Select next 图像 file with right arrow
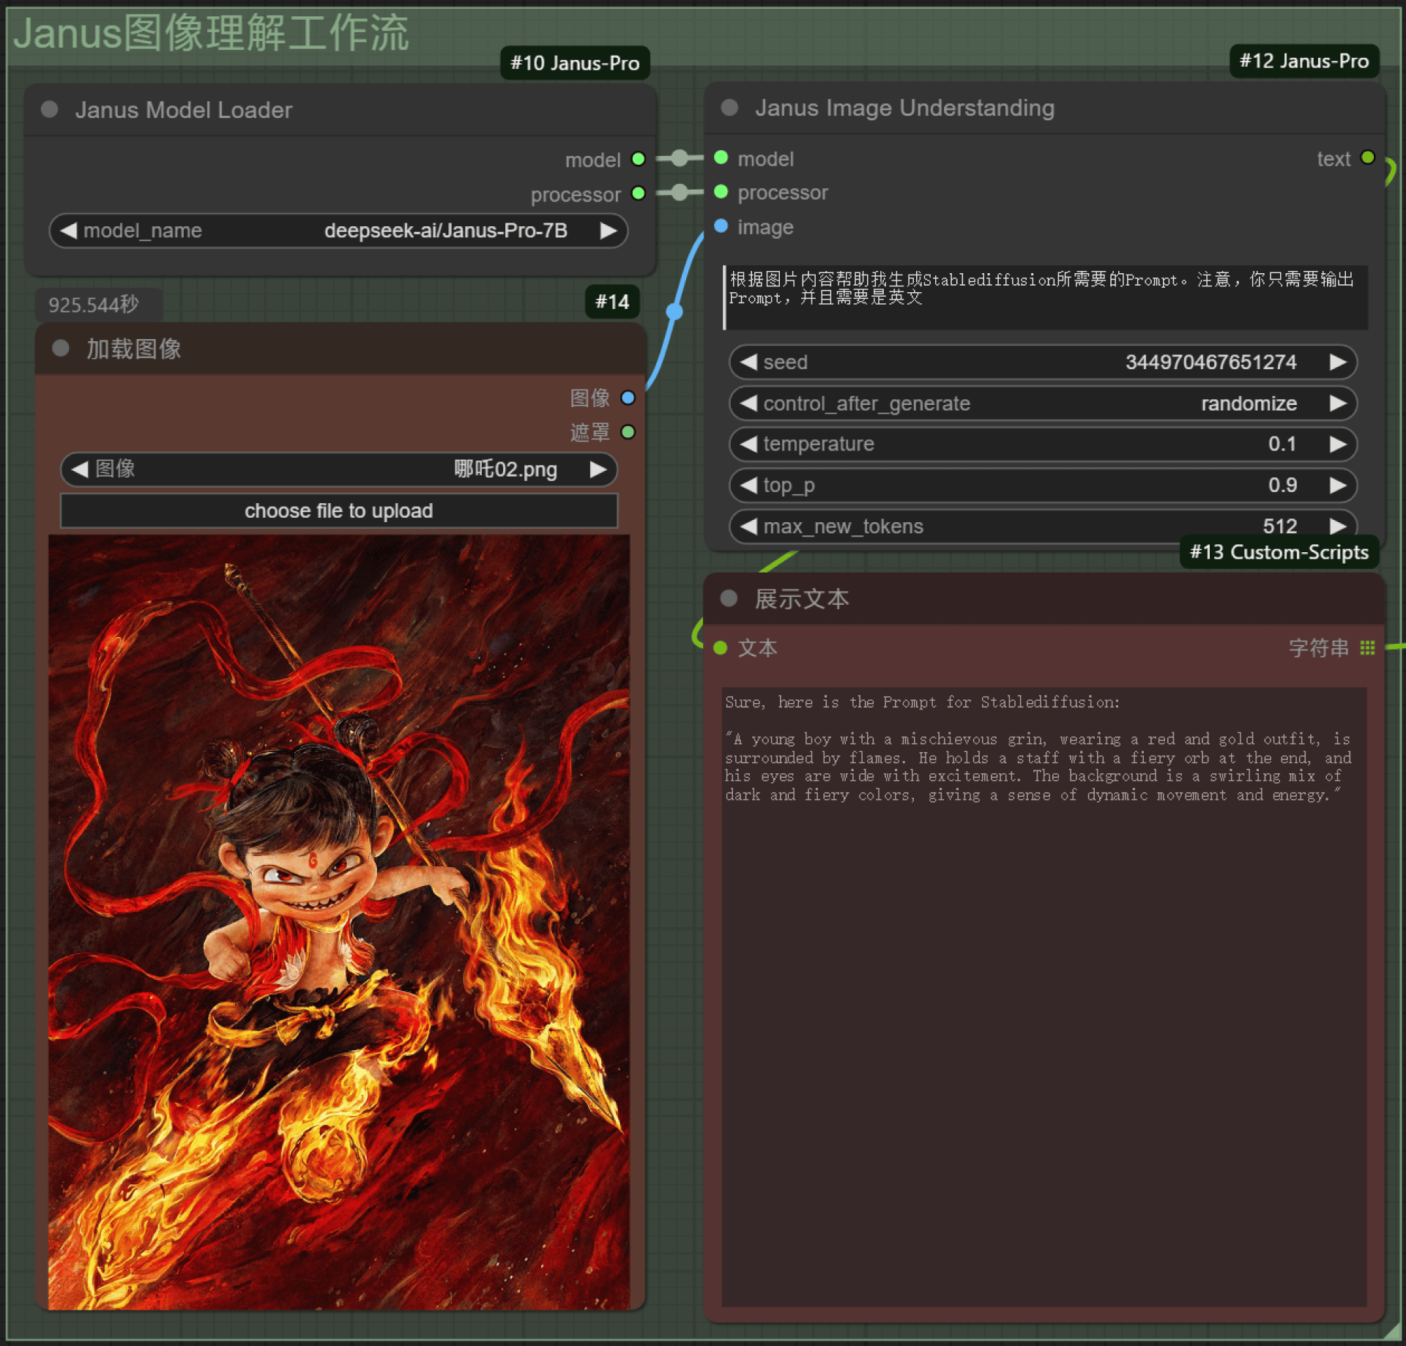1406x1346 pixels. tap(598, 469)
